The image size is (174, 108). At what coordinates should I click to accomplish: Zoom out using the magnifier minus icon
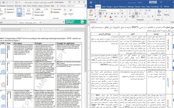click(33, 9)
